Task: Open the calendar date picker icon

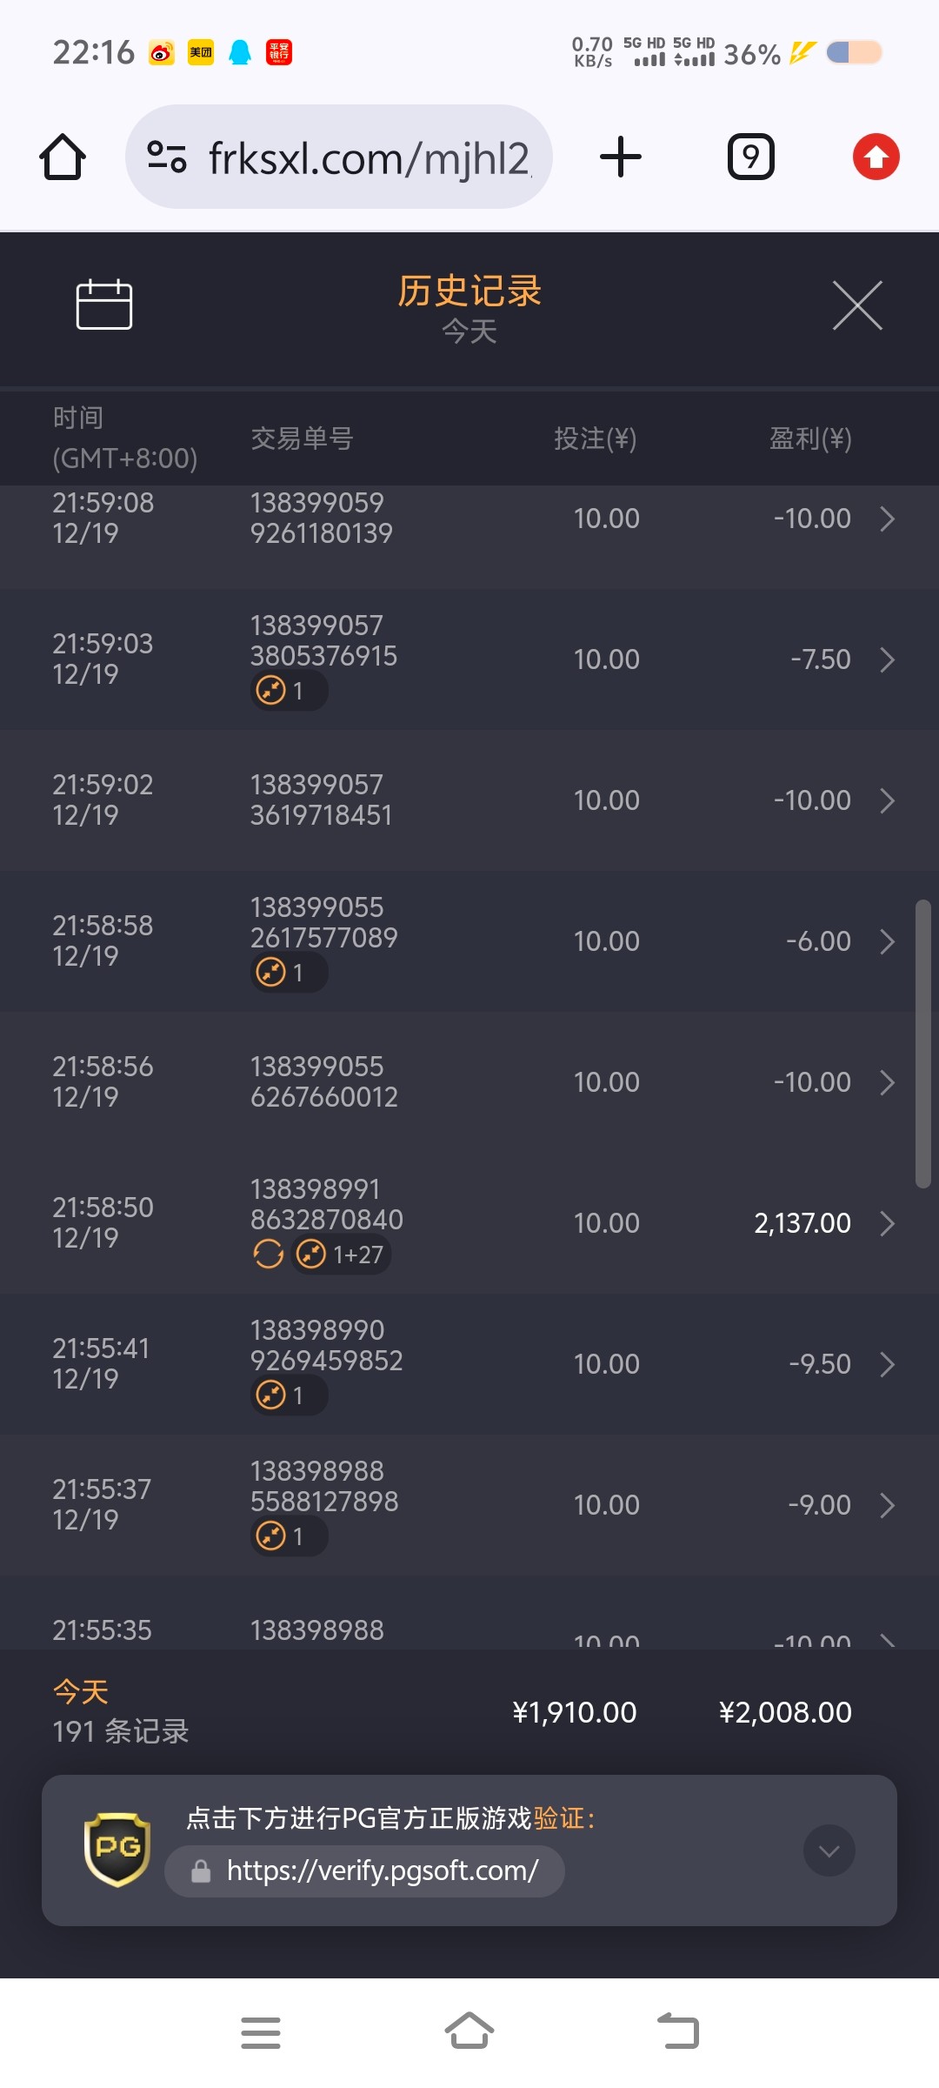Action: pos(103,305)
